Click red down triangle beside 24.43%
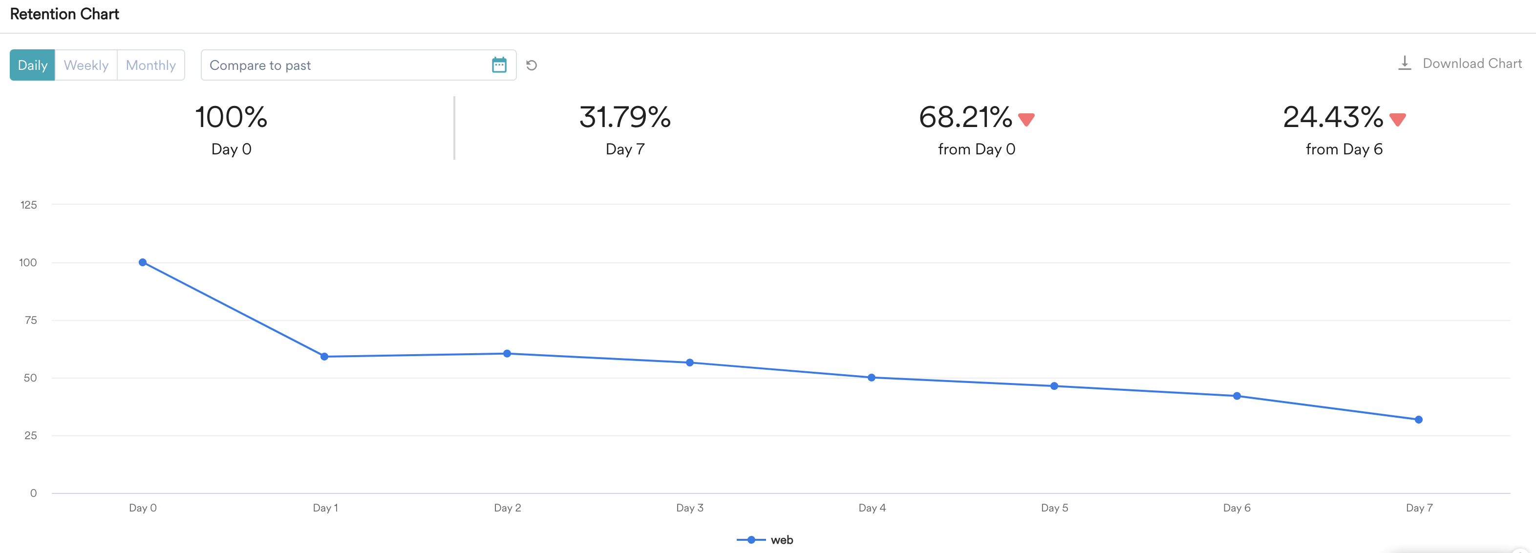This screenshot has width=1536, height=553. pos(1398,119)
